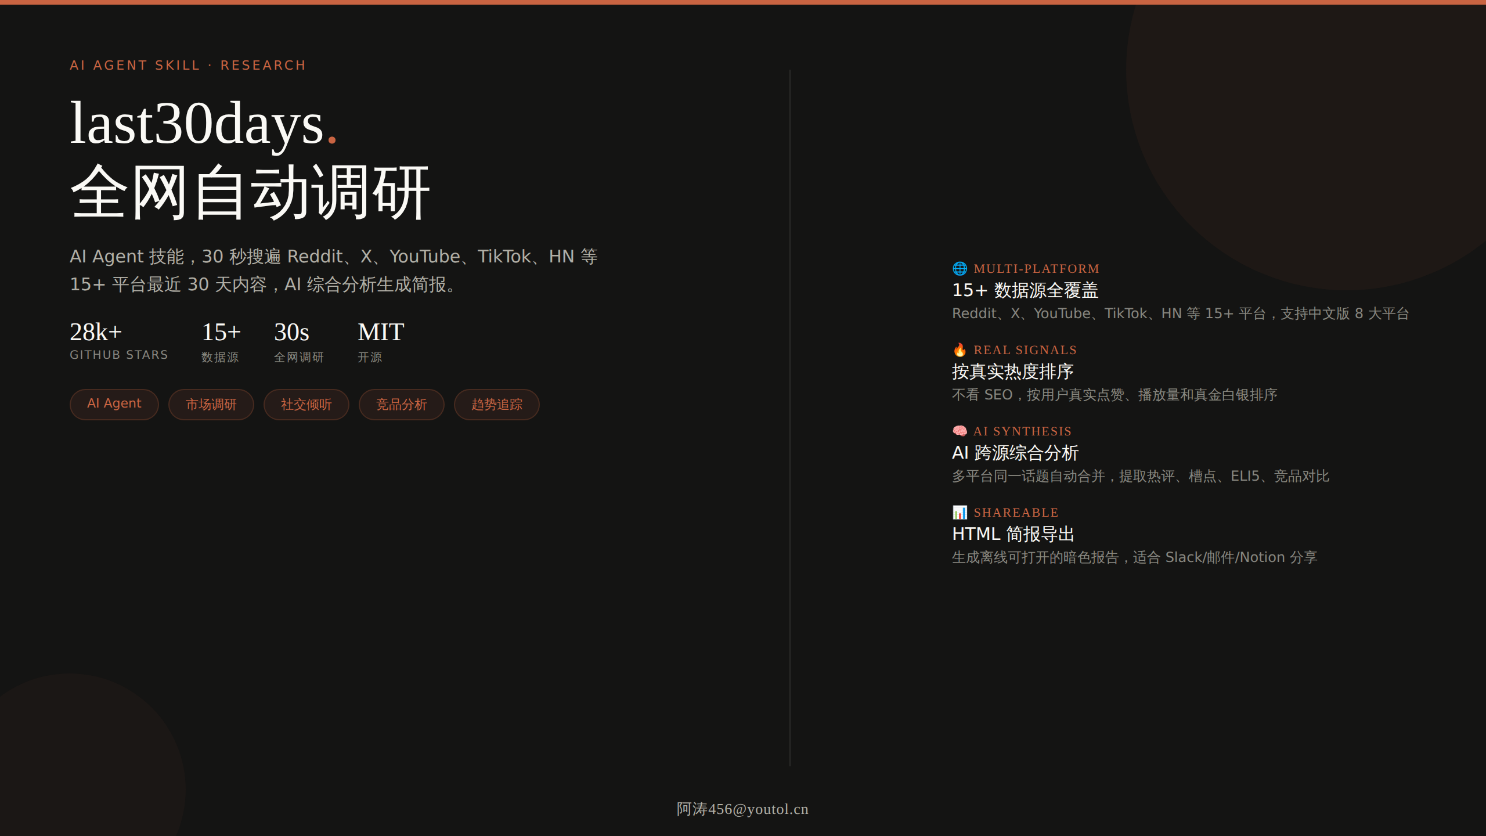
Task: Click the REAL SIGNALS label
Action: [1025, 350]
